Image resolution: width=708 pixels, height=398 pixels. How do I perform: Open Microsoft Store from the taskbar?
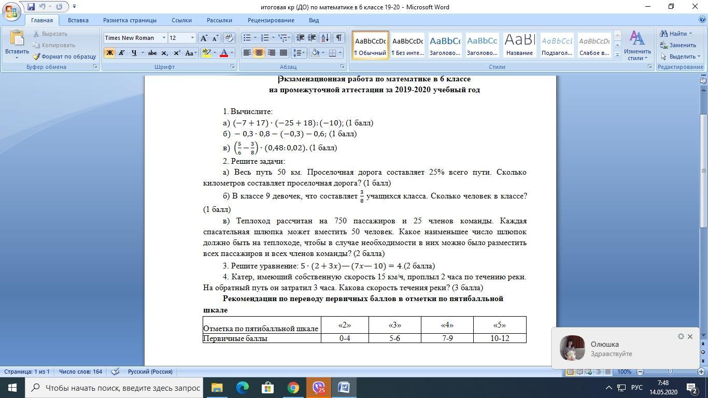267,388
